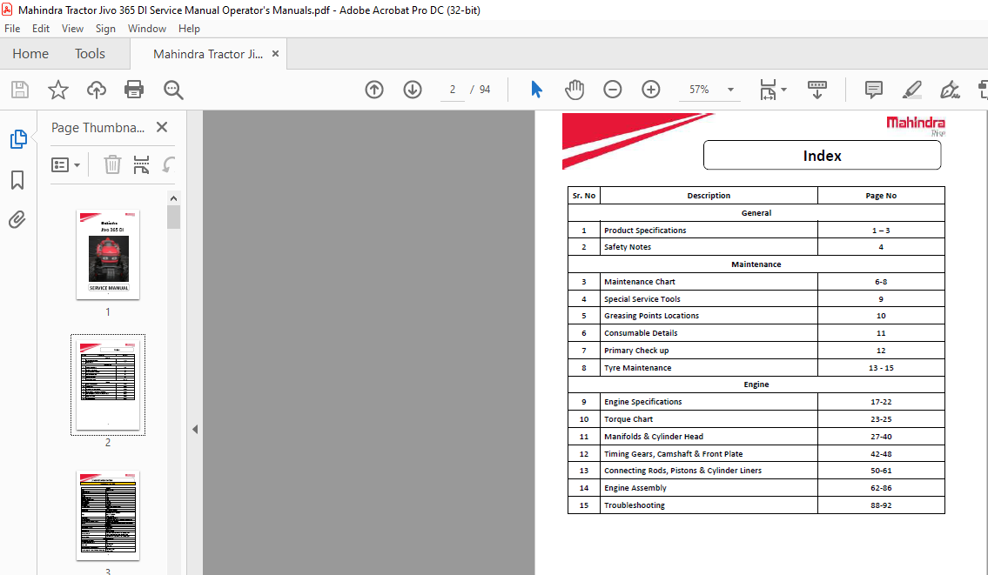Screen dimensions: 988x575
Task: Select the Mahindra Tractor document tab
Action: tap(208, 54)
